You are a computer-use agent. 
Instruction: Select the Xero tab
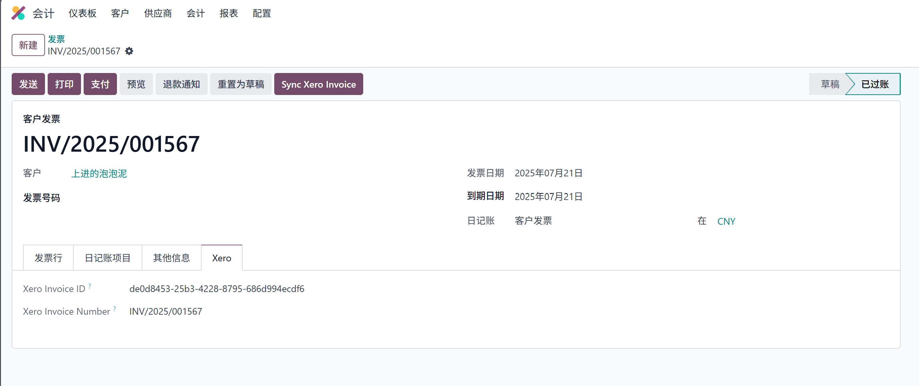click(222, 258)
